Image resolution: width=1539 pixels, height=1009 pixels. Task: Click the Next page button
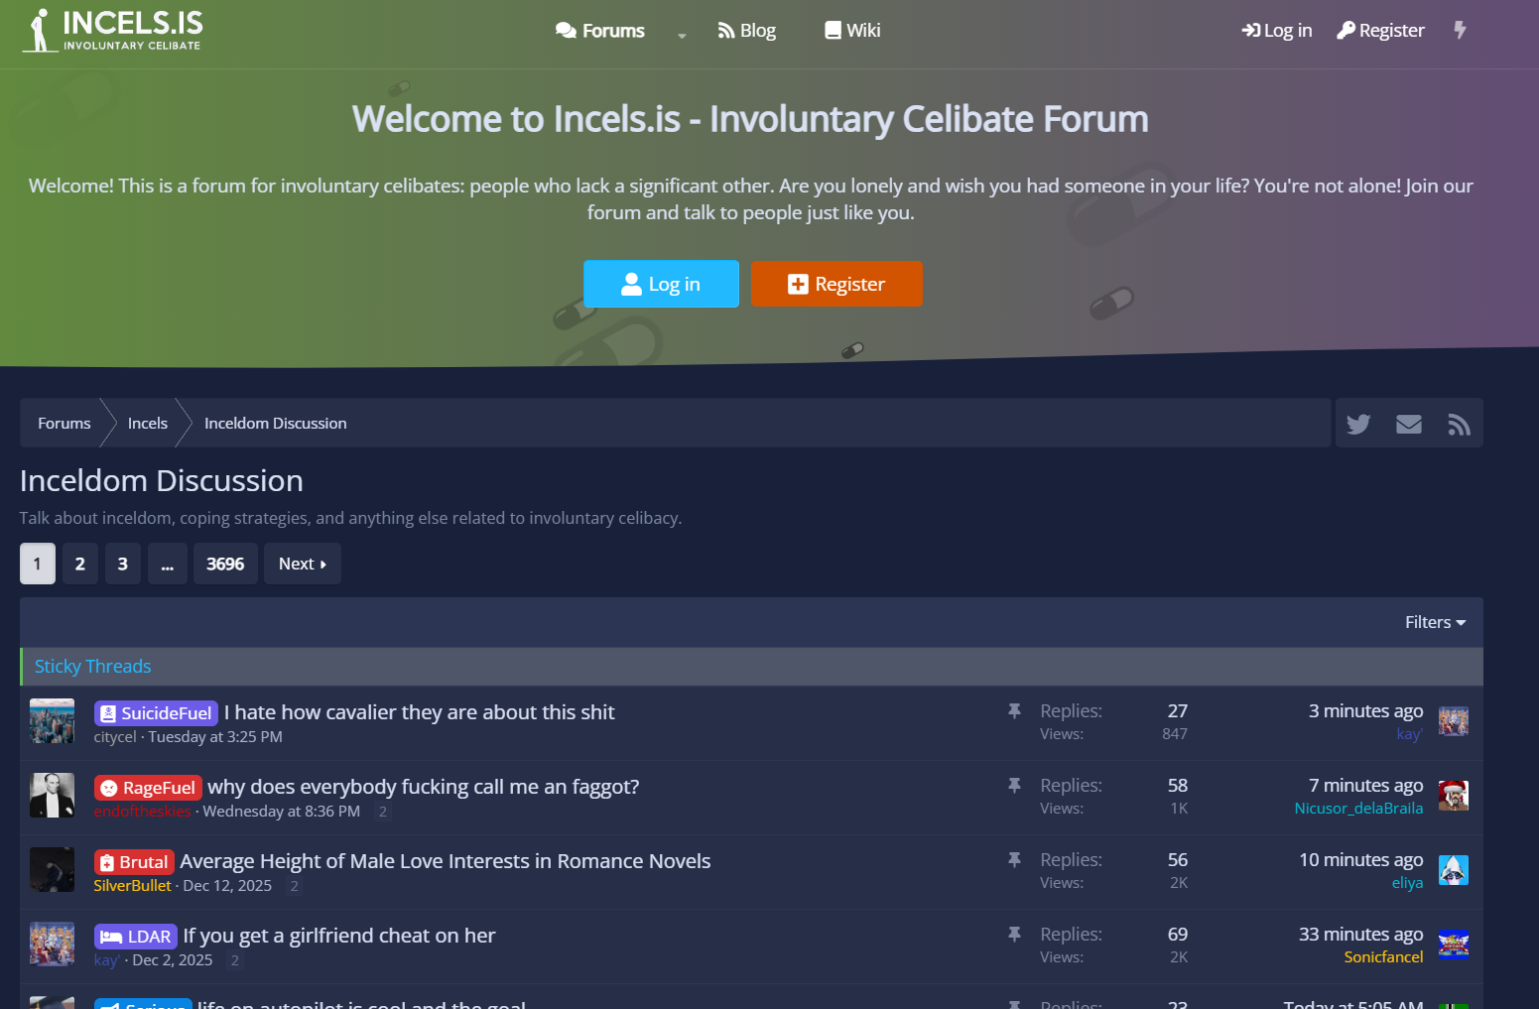[303, 564]
